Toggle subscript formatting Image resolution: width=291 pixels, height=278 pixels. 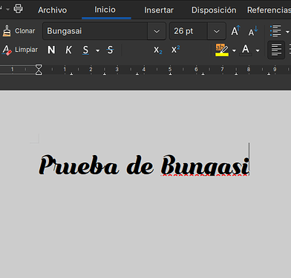coord(157,50)
